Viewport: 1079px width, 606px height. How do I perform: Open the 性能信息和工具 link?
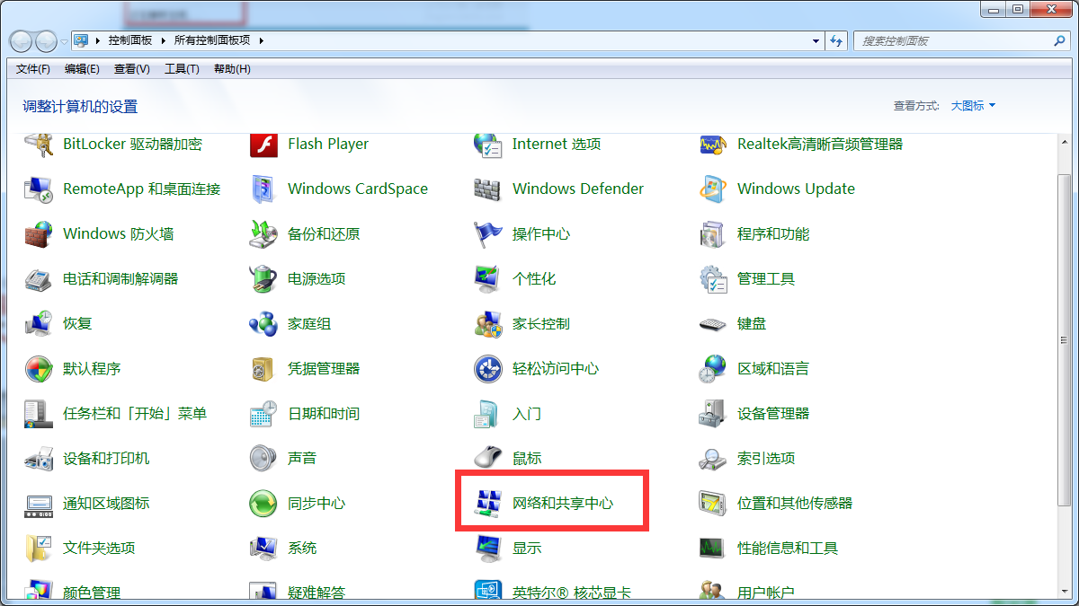point(788,549)
